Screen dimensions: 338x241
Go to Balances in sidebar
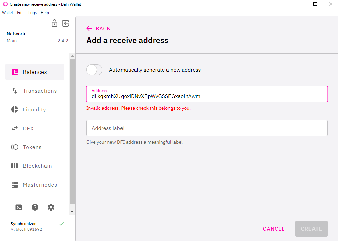(35, 72)
